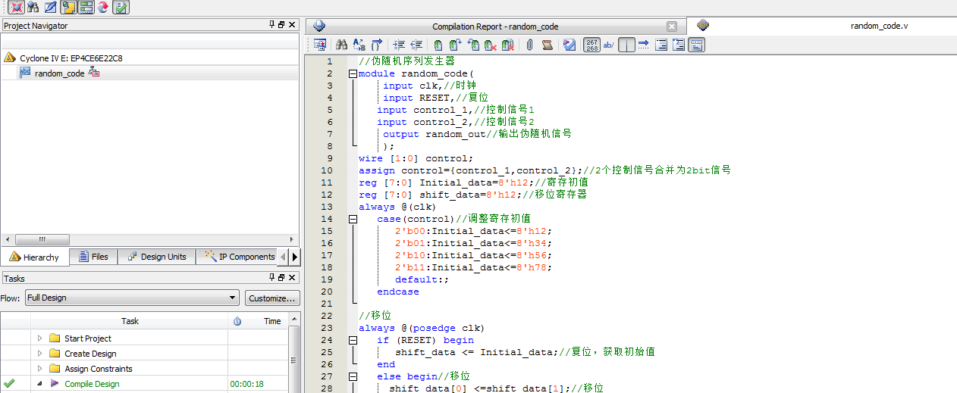This screenshot has width=957, height=393.
Task: Click the red curved arrows icon in top toolbar
Action: [103, 8]
